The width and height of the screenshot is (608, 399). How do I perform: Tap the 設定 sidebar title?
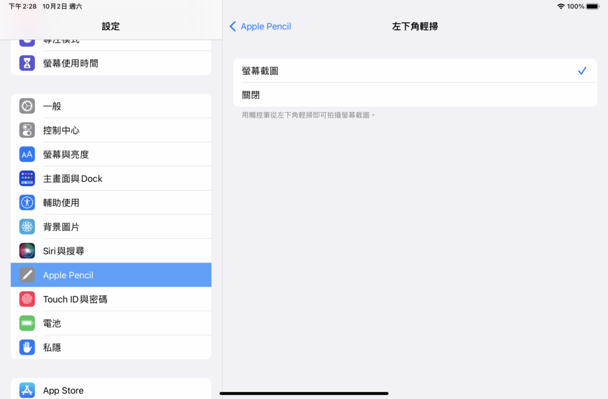coord(111,26)
